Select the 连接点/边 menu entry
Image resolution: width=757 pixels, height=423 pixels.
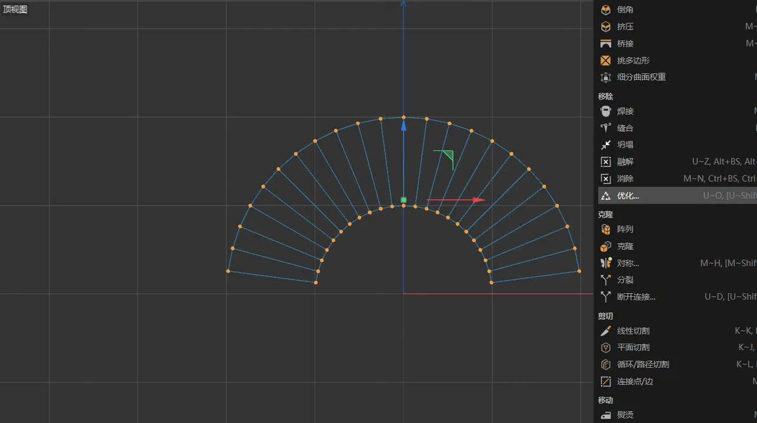point(677,381)
